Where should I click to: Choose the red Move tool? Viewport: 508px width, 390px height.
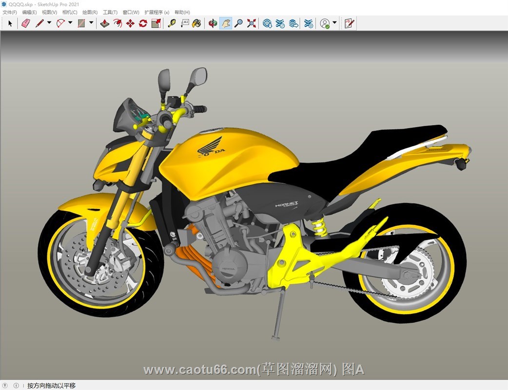(x=130, y=23)
